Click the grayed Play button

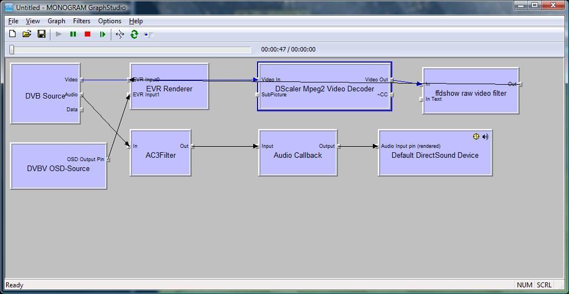tap(59, 34)
